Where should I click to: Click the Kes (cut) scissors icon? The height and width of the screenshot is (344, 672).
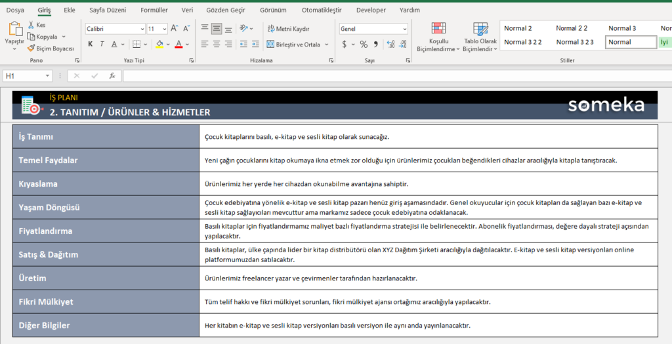tap(31, 25)
